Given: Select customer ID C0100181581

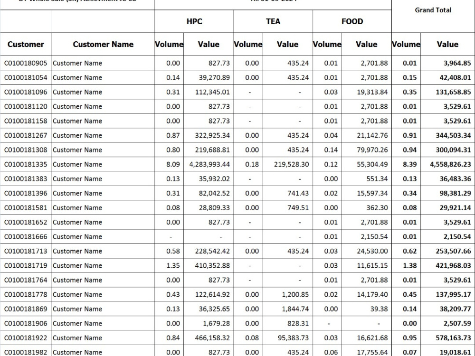Looking at the screenshot, I should point(26,208).
